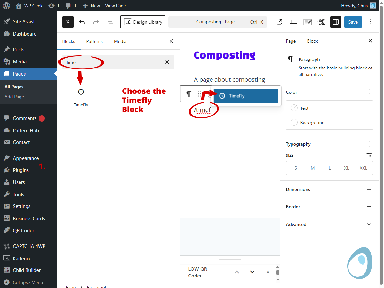Open the document Overview list view icon
The image size is (384, 288).
click(110, 22)
